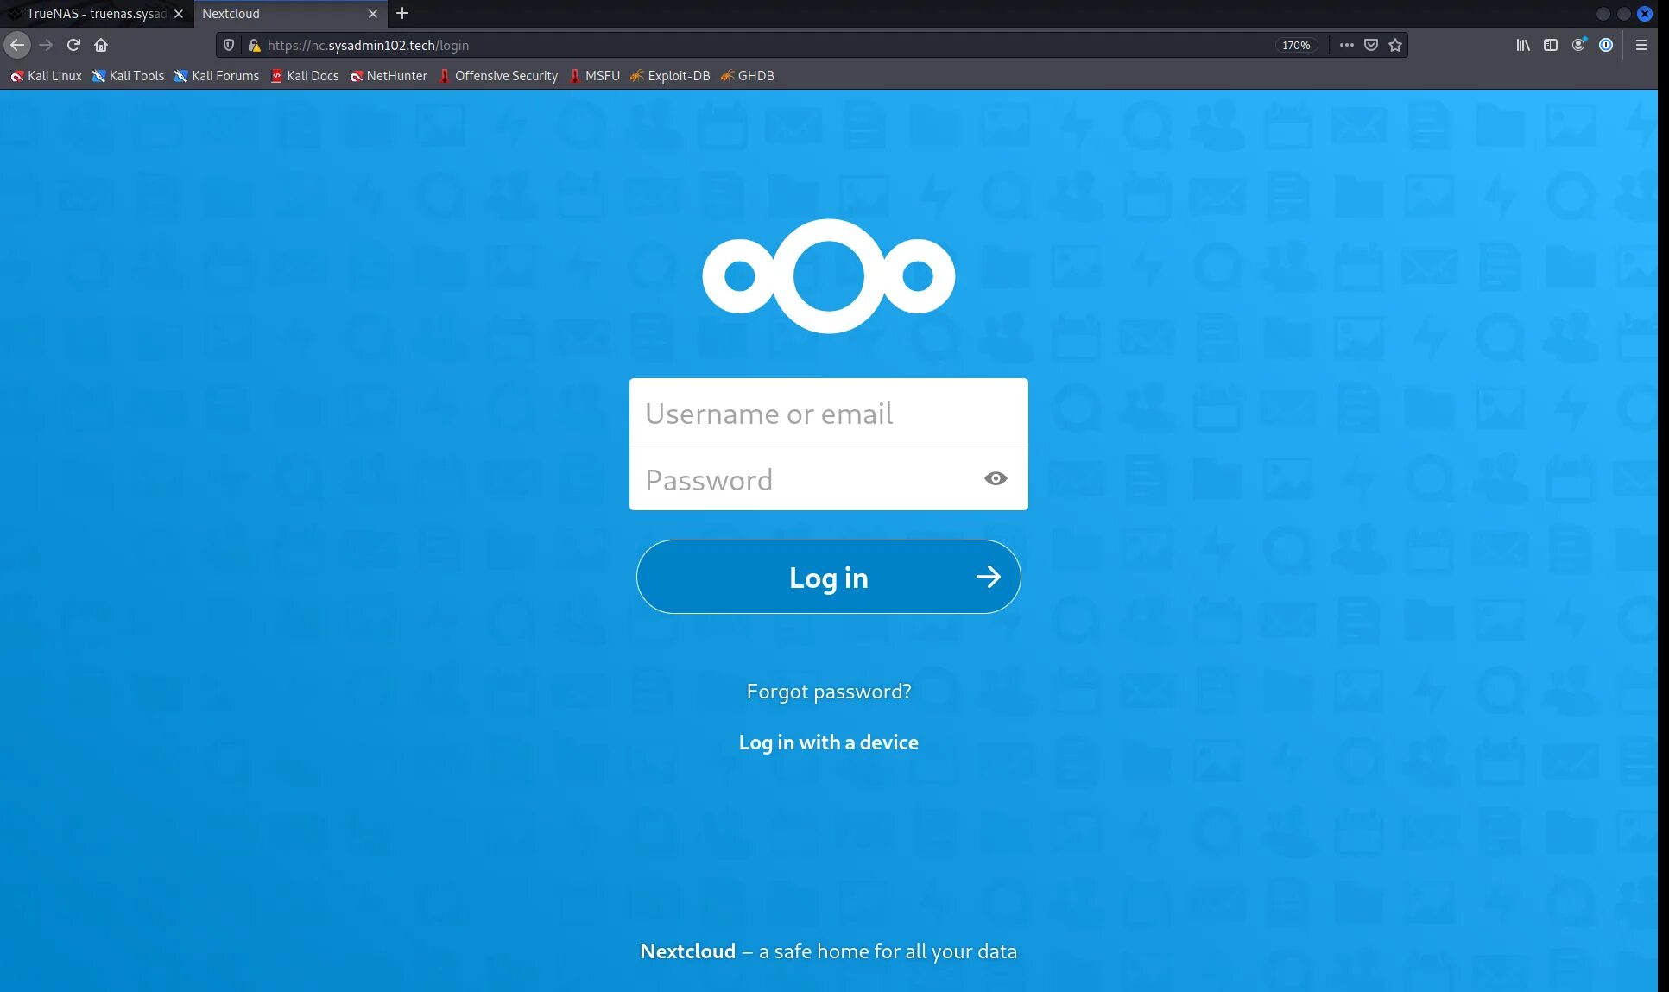The height and width of the screenshot is (992, 1669).
Task: Go back with the browser back arrow
Action: 17,45
